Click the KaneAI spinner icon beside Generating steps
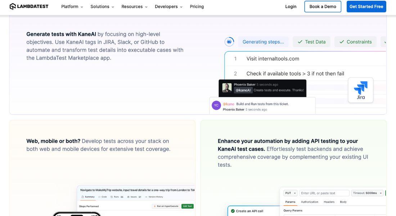 (x=229, y=42)
